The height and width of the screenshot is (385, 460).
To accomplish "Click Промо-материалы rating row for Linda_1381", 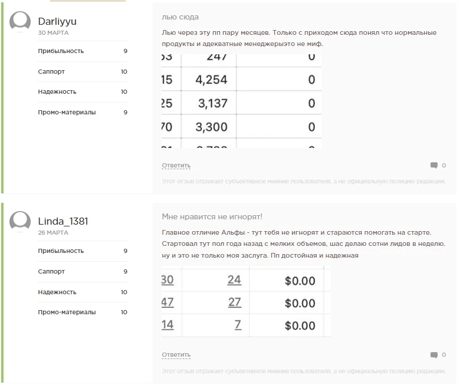I will pyautogui.click(x=83, y=312).
